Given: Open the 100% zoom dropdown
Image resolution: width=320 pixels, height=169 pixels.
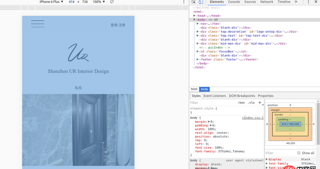Looking at the screenshot, I should (x=99, y=2).
